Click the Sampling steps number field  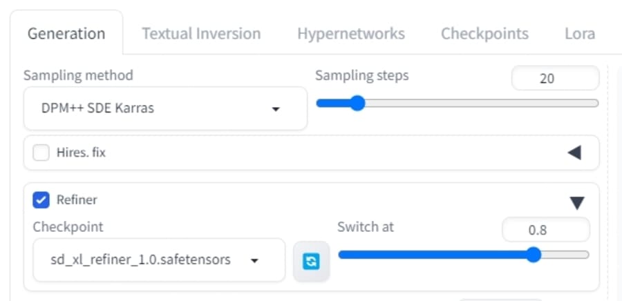(x=556, y=79)
